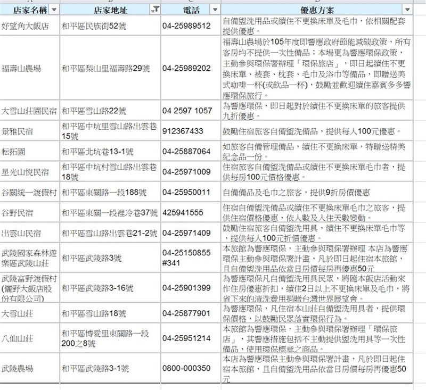Select 武陵富野渡假村 offer cell mentioning 台灣世界展望會
The image size is (426, 390).
(317, 288)
